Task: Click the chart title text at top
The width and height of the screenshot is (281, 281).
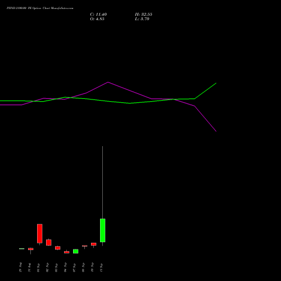Action: tap(40, 8)
